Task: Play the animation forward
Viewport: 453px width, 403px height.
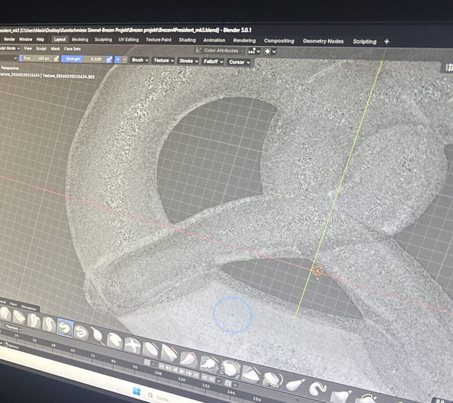Action: [182, 372]
